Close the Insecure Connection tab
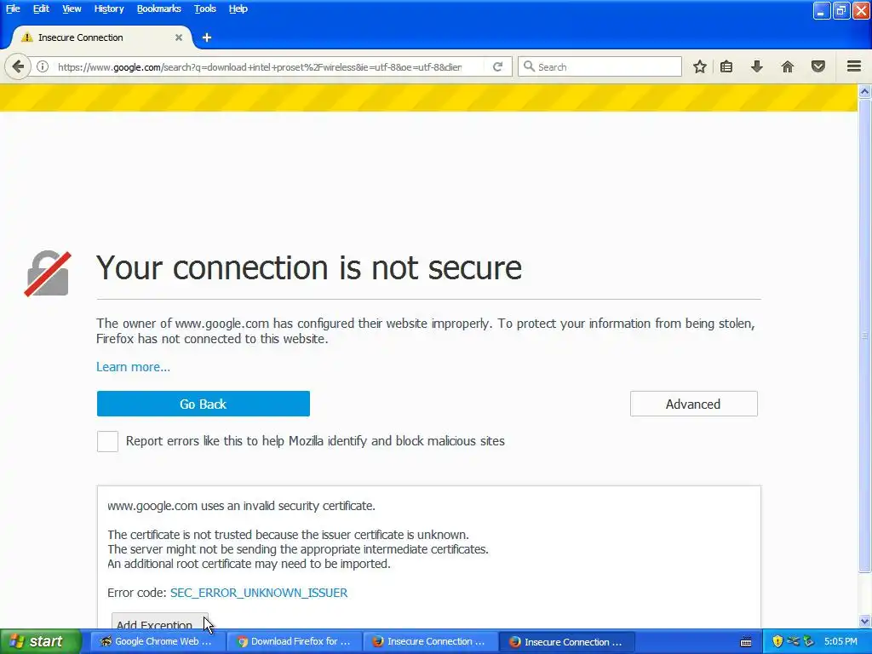The height and width of the screenshot is (654, 872). click(x=179, y=37)
